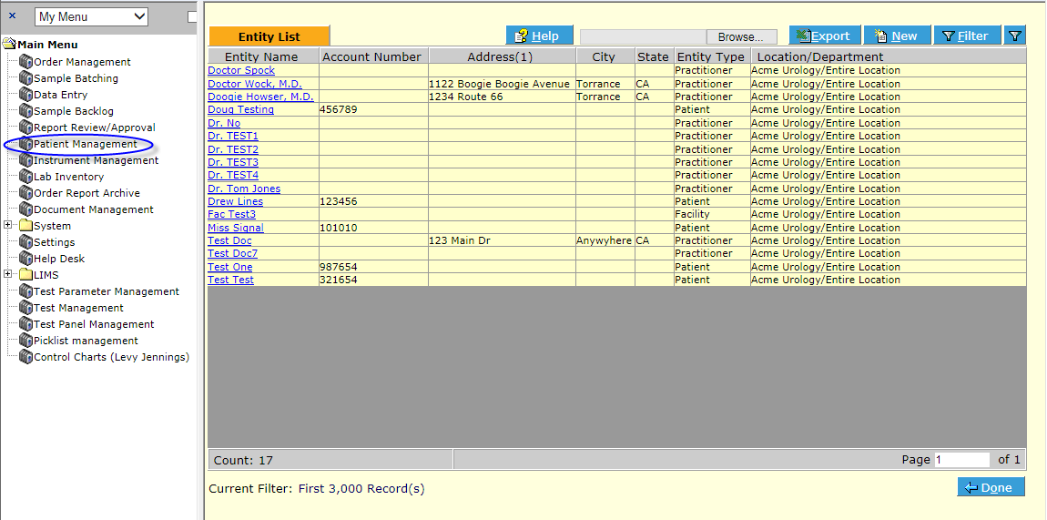
Task: Toggle the checkbox beside My Menu dropdown
Action: [192, 16]
